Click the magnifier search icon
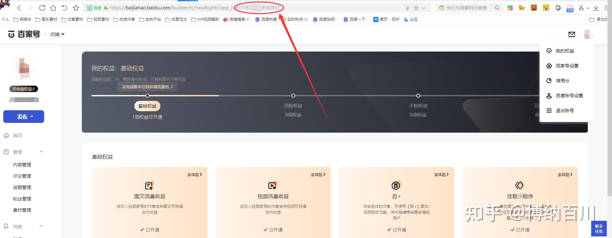The width and height of the screenshot is (612, 238). pos(497,8)
